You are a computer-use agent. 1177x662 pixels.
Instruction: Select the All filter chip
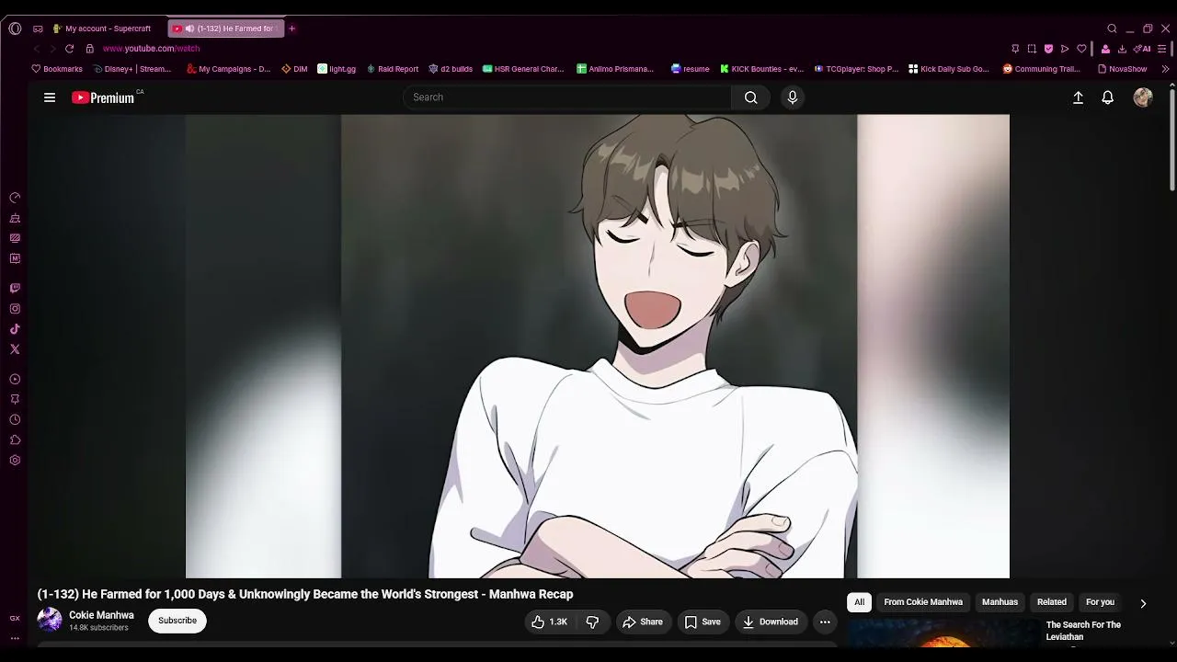tap(859, 602)
